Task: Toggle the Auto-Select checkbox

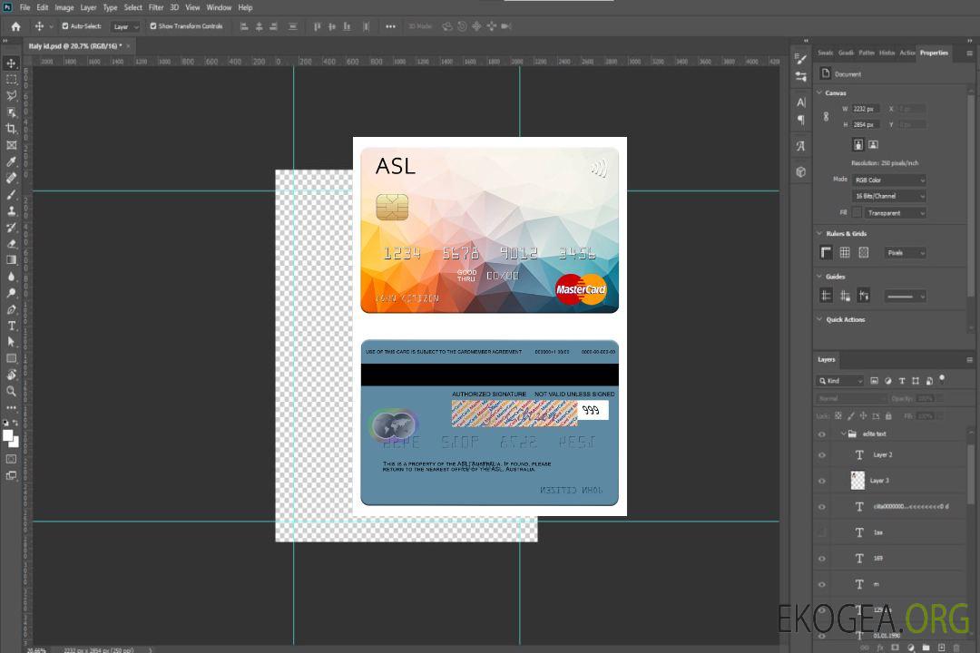Action: coord(65,26)
